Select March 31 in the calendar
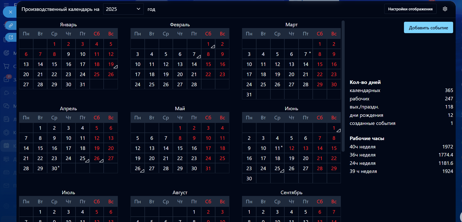 pyautogui.click(x=249, y=95)
